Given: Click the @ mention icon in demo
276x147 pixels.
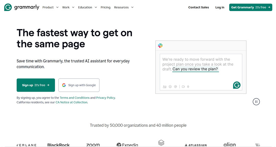Looking at the screenshot, I should point(176,87).
